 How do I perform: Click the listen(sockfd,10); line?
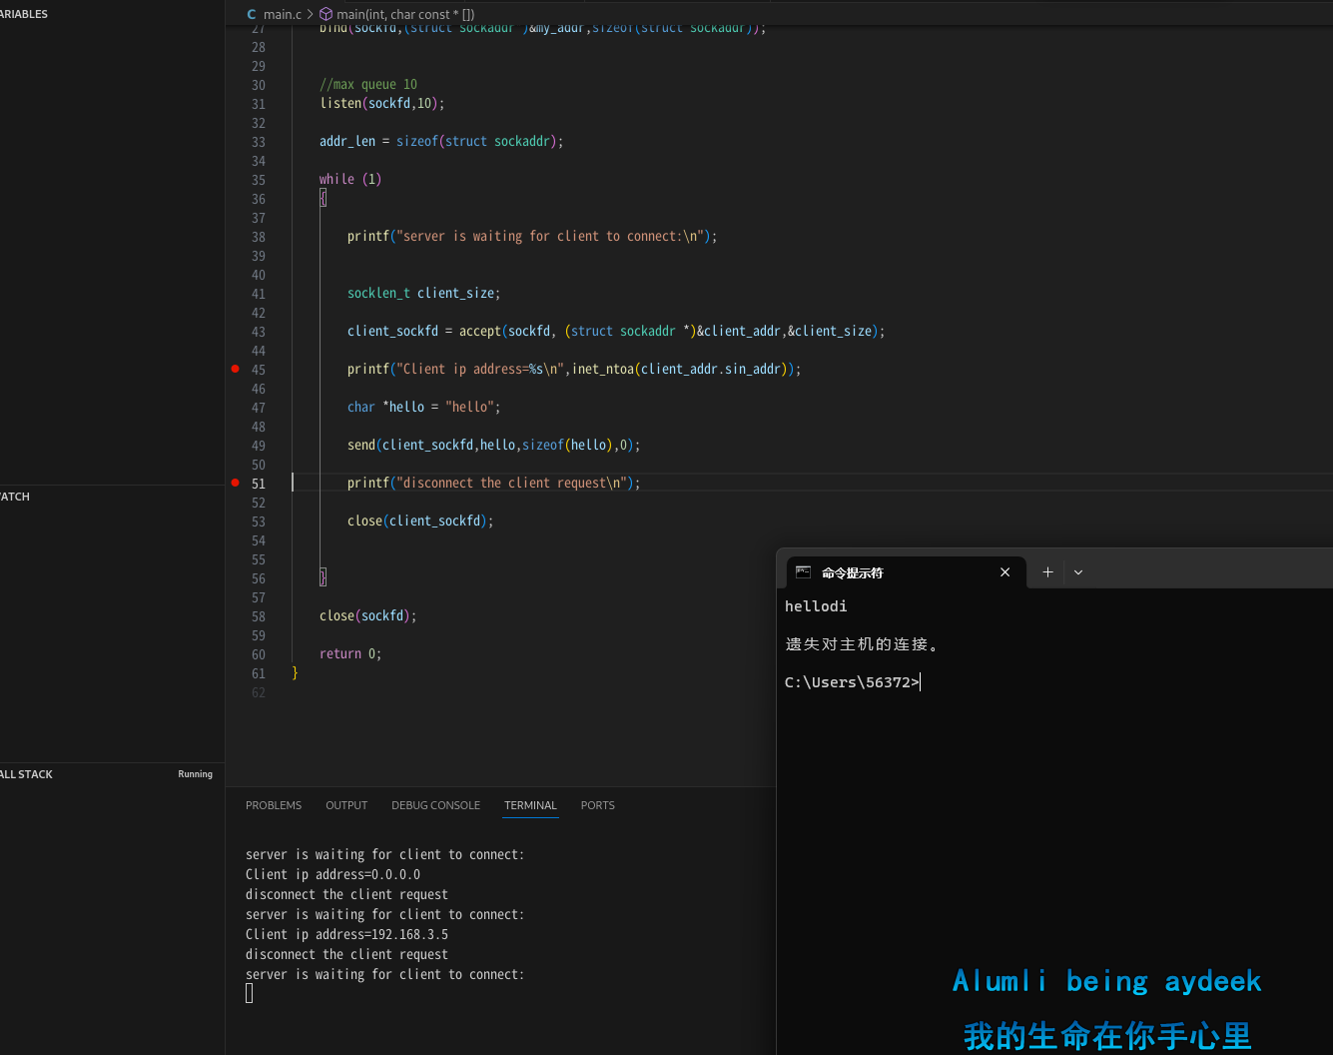[x=382, y=103]
